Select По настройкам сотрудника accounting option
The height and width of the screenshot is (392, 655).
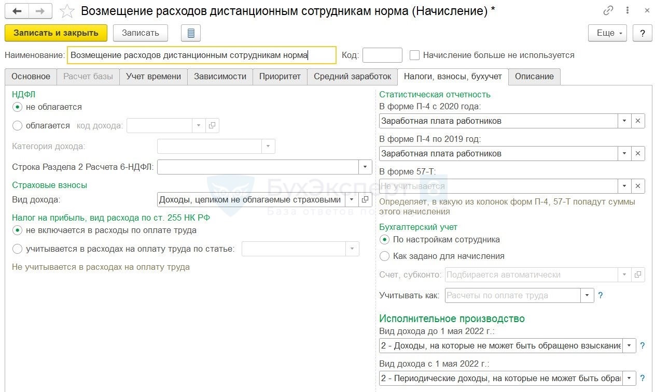tap(384, 240)
